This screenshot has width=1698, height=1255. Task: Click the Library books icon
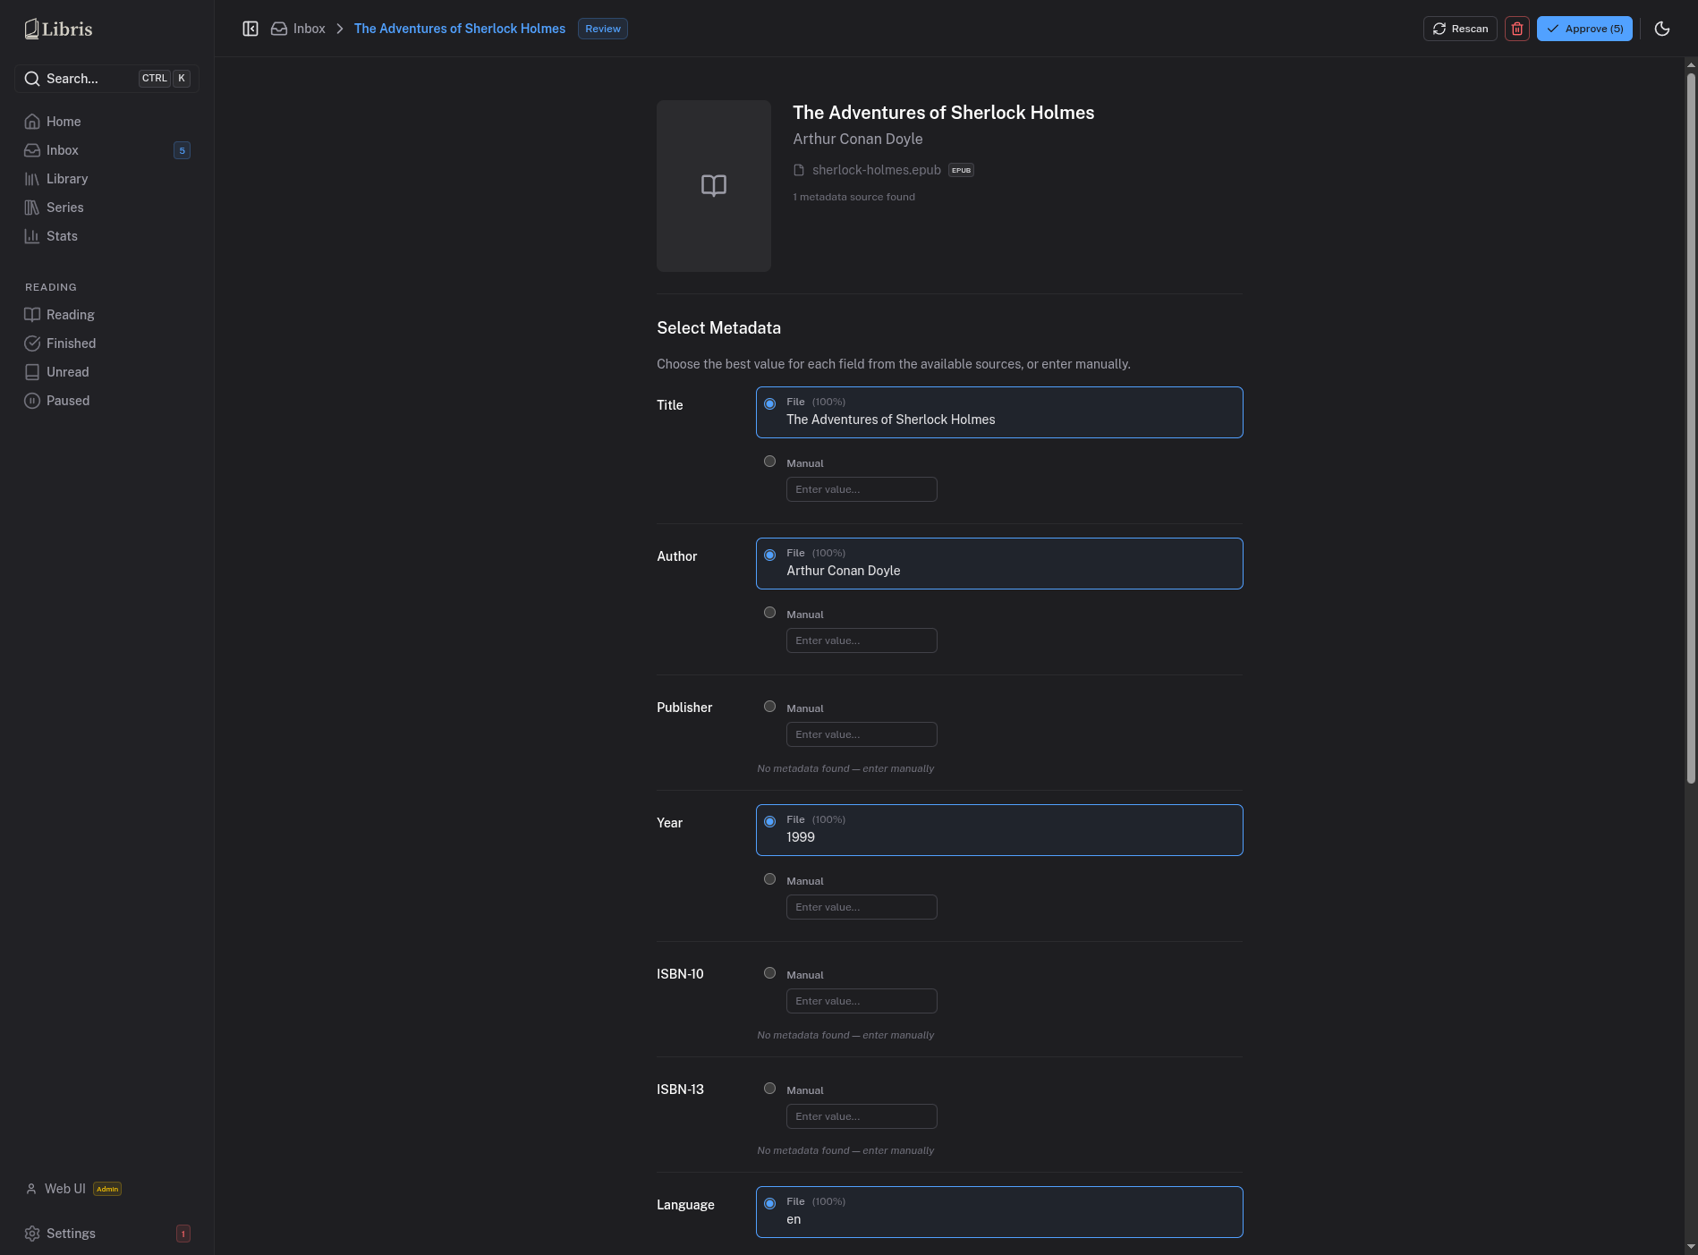tap(32, 179)
